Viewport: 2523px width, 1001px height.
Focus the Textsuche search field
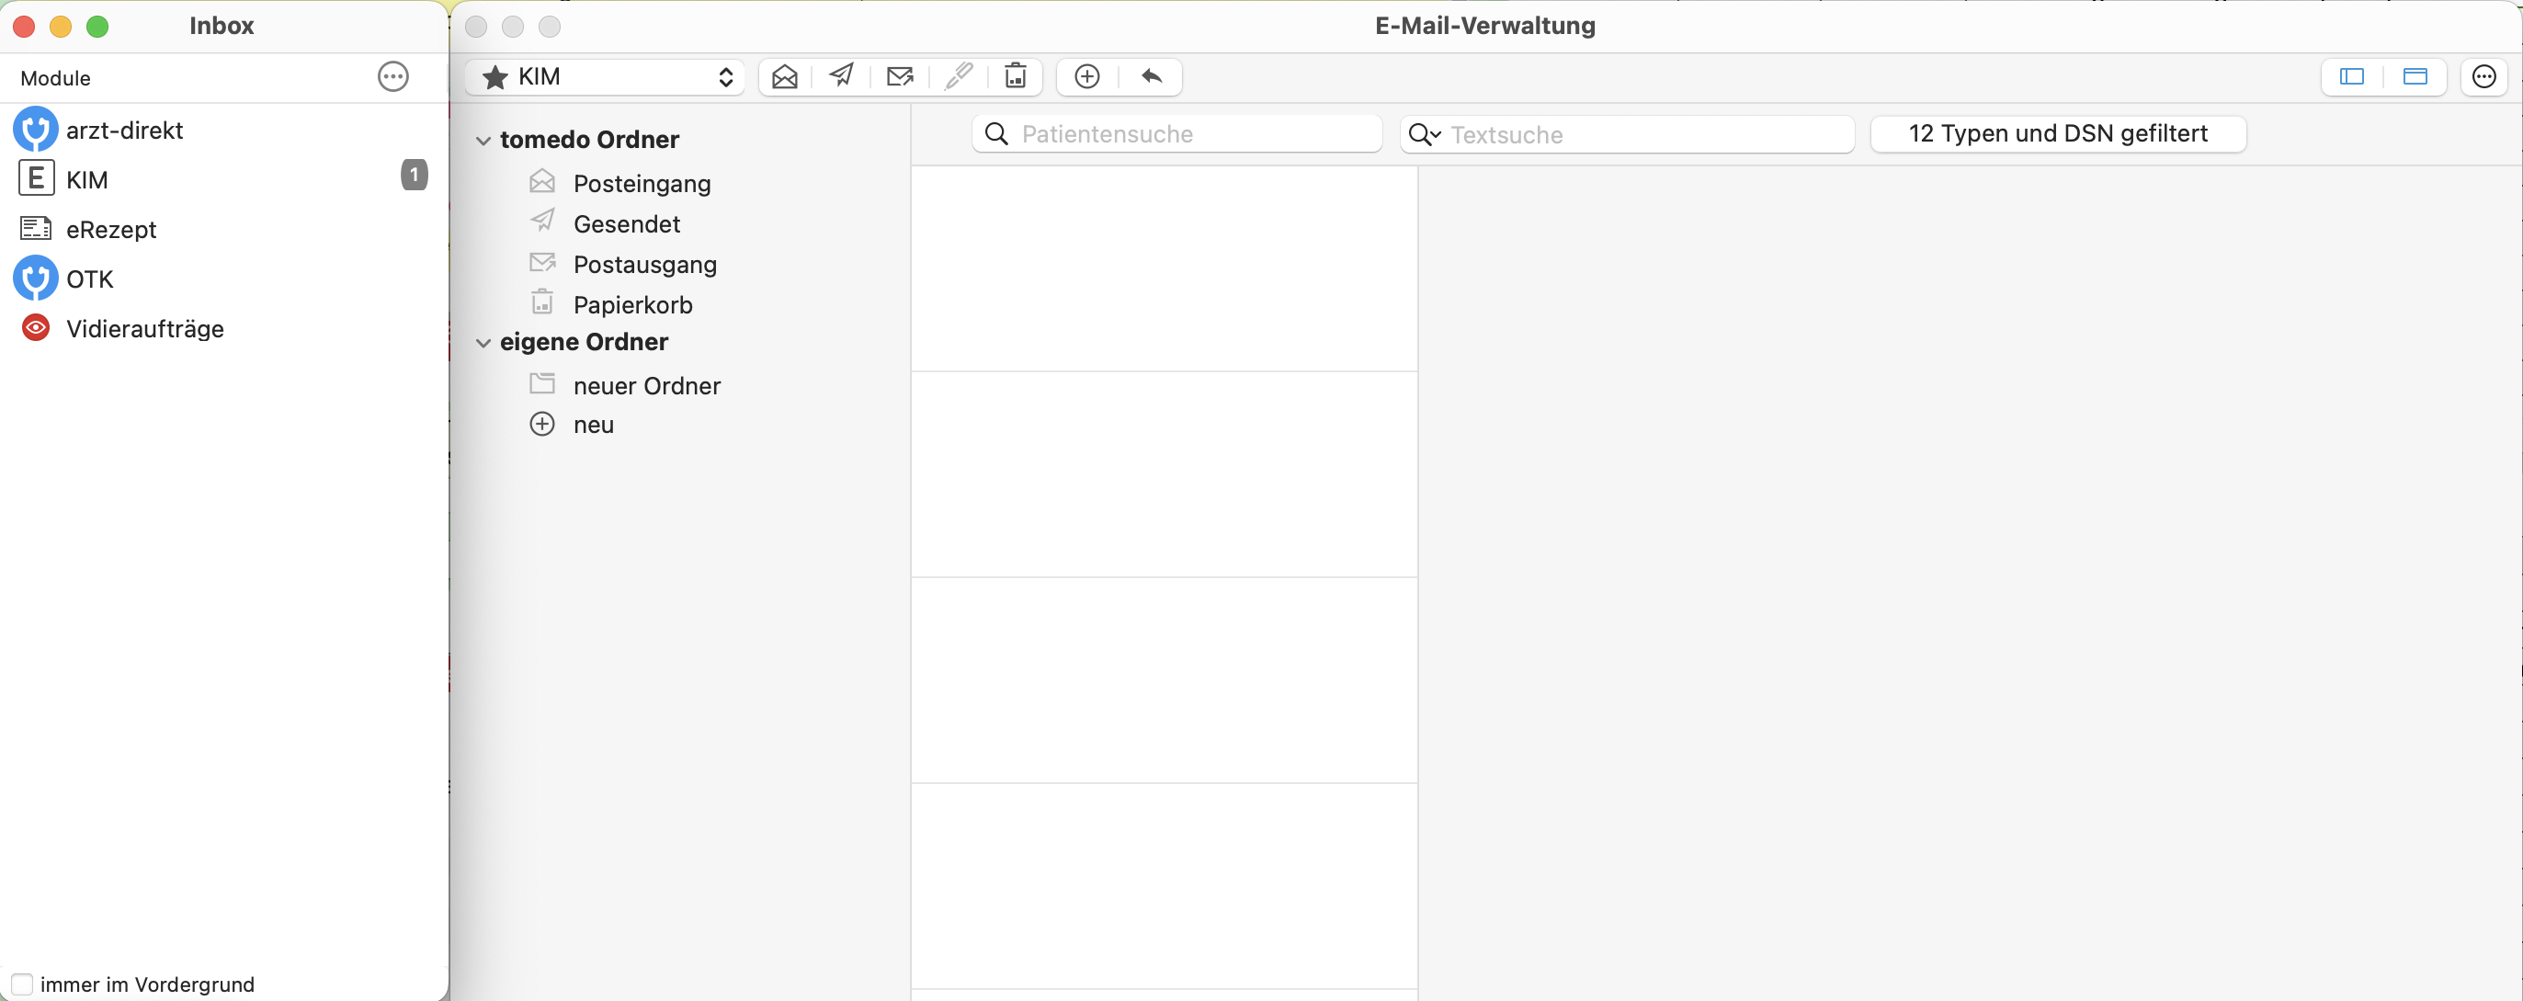click(x=1627, y=134)
